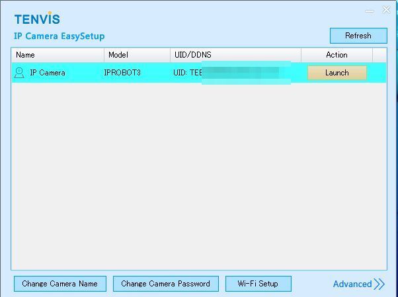Select the IP Camera name text

48,73
